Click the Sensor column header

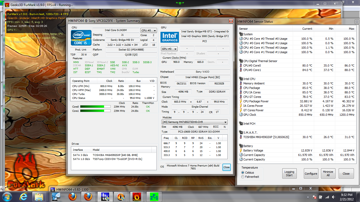pos(265,29)
